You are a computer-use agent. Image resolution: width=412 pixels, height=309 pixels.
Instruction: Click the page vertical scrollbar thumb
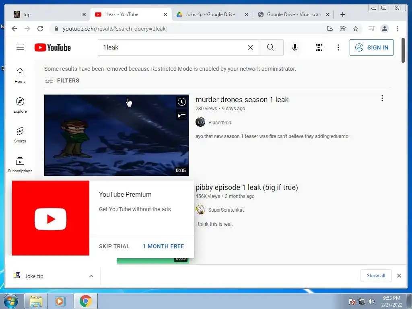(x=403, y=50)
